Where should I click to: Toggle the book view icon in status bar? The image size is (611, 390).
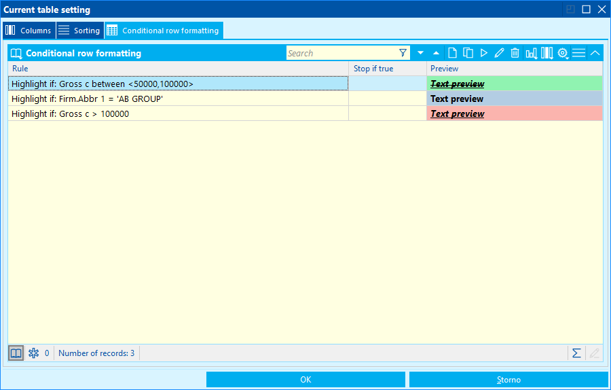click(x=16, y=353)
